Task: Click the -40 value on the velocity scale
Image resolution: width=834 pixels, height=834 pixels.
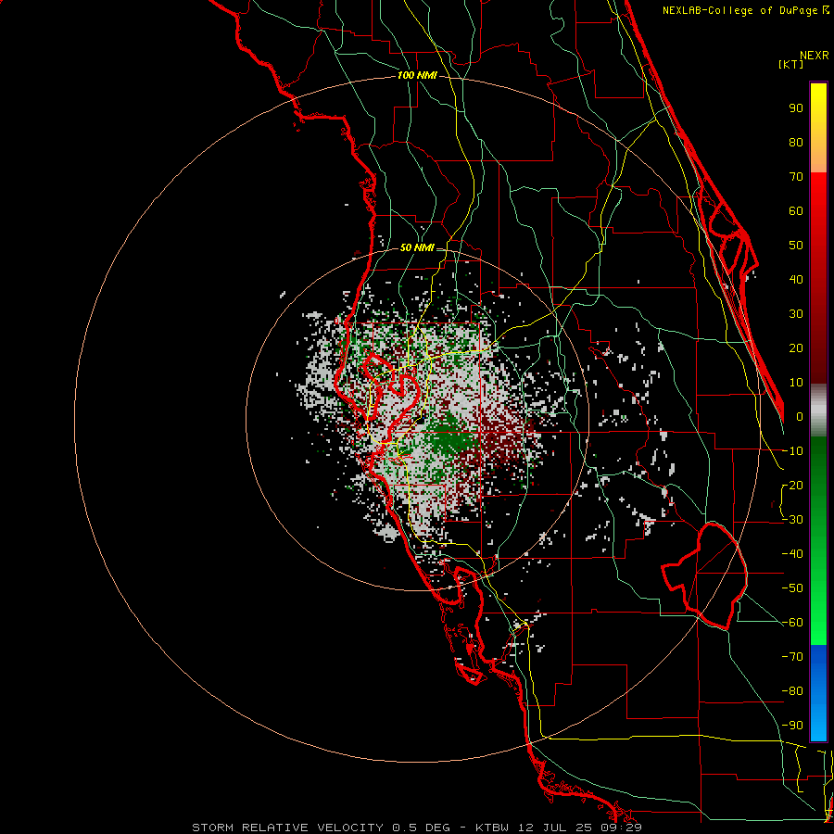Action: point(792,554)
